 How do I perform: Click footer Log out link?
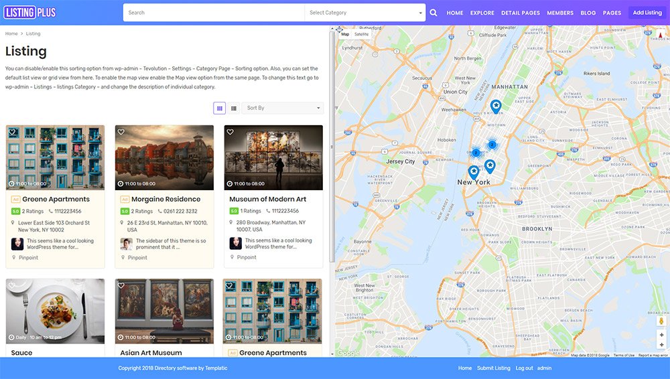[525, 368]
